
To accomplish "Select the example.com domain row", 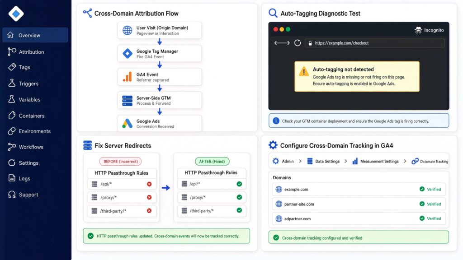I will click(359, 189).
